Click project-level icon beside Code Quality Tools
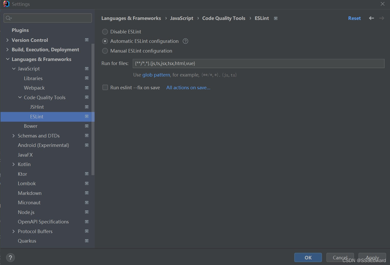Screen dimensions: 390x265 pyautogui.click(x=87, y=97)
